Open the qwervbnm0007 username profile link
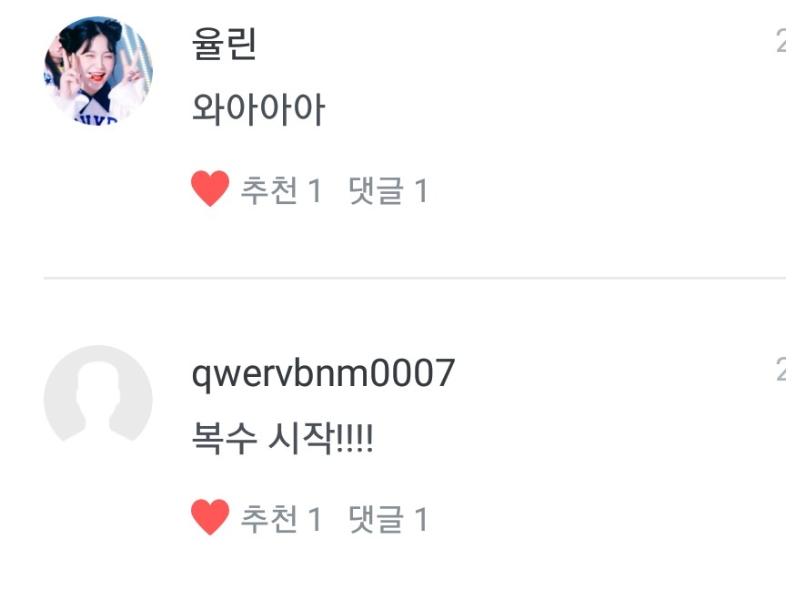The height and width of the screenshot is (590, 786). click(x=323, y=374)
